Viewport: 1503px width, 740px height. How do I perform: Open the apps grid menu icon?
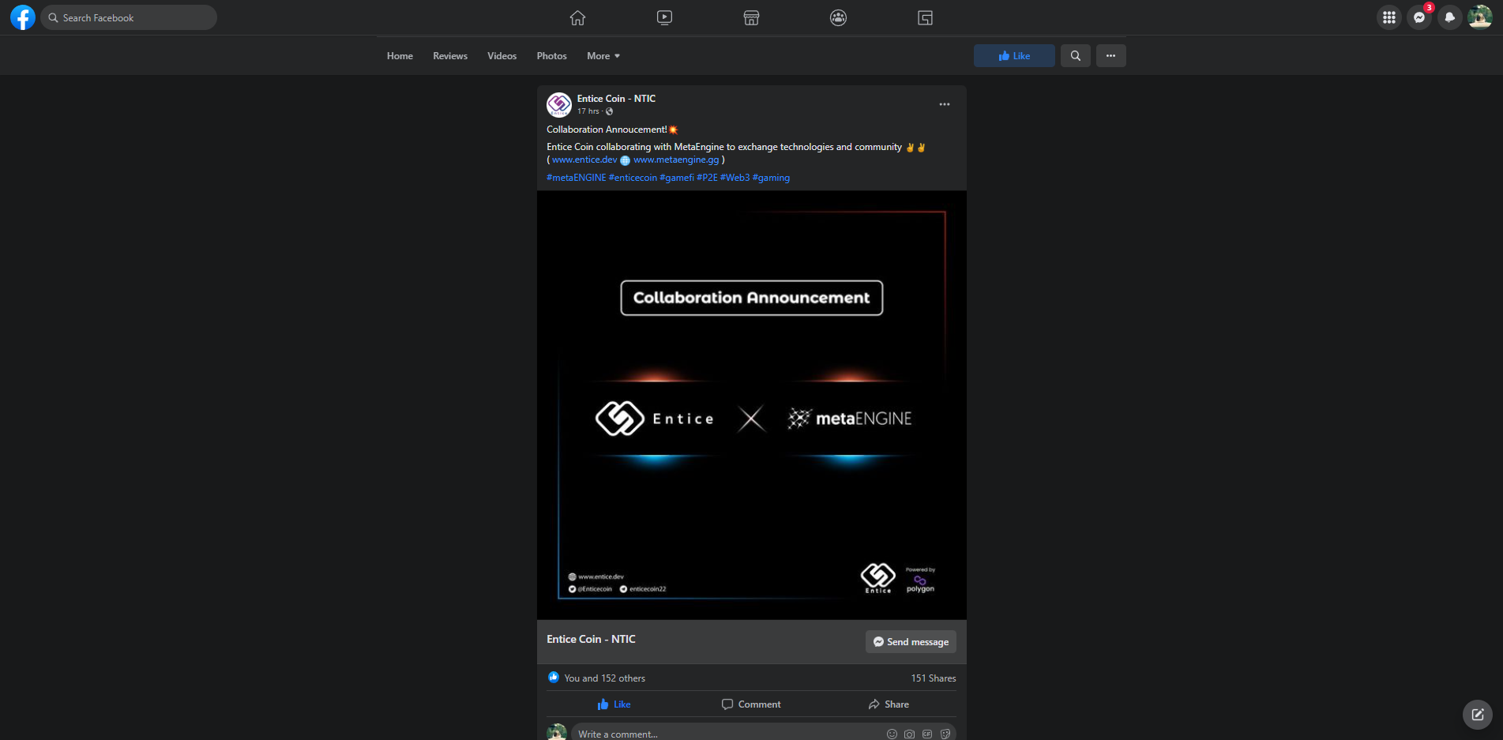(1388, 17)
